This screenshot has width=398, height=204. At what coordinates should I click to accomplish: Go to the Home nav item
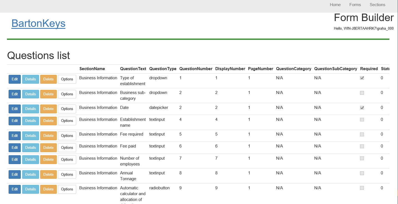point(335,5)
